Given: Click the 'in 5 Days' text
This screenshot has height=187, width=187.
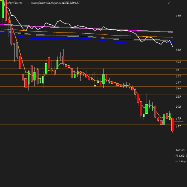Looking at the screenshot, I should (x=181, y=162).
